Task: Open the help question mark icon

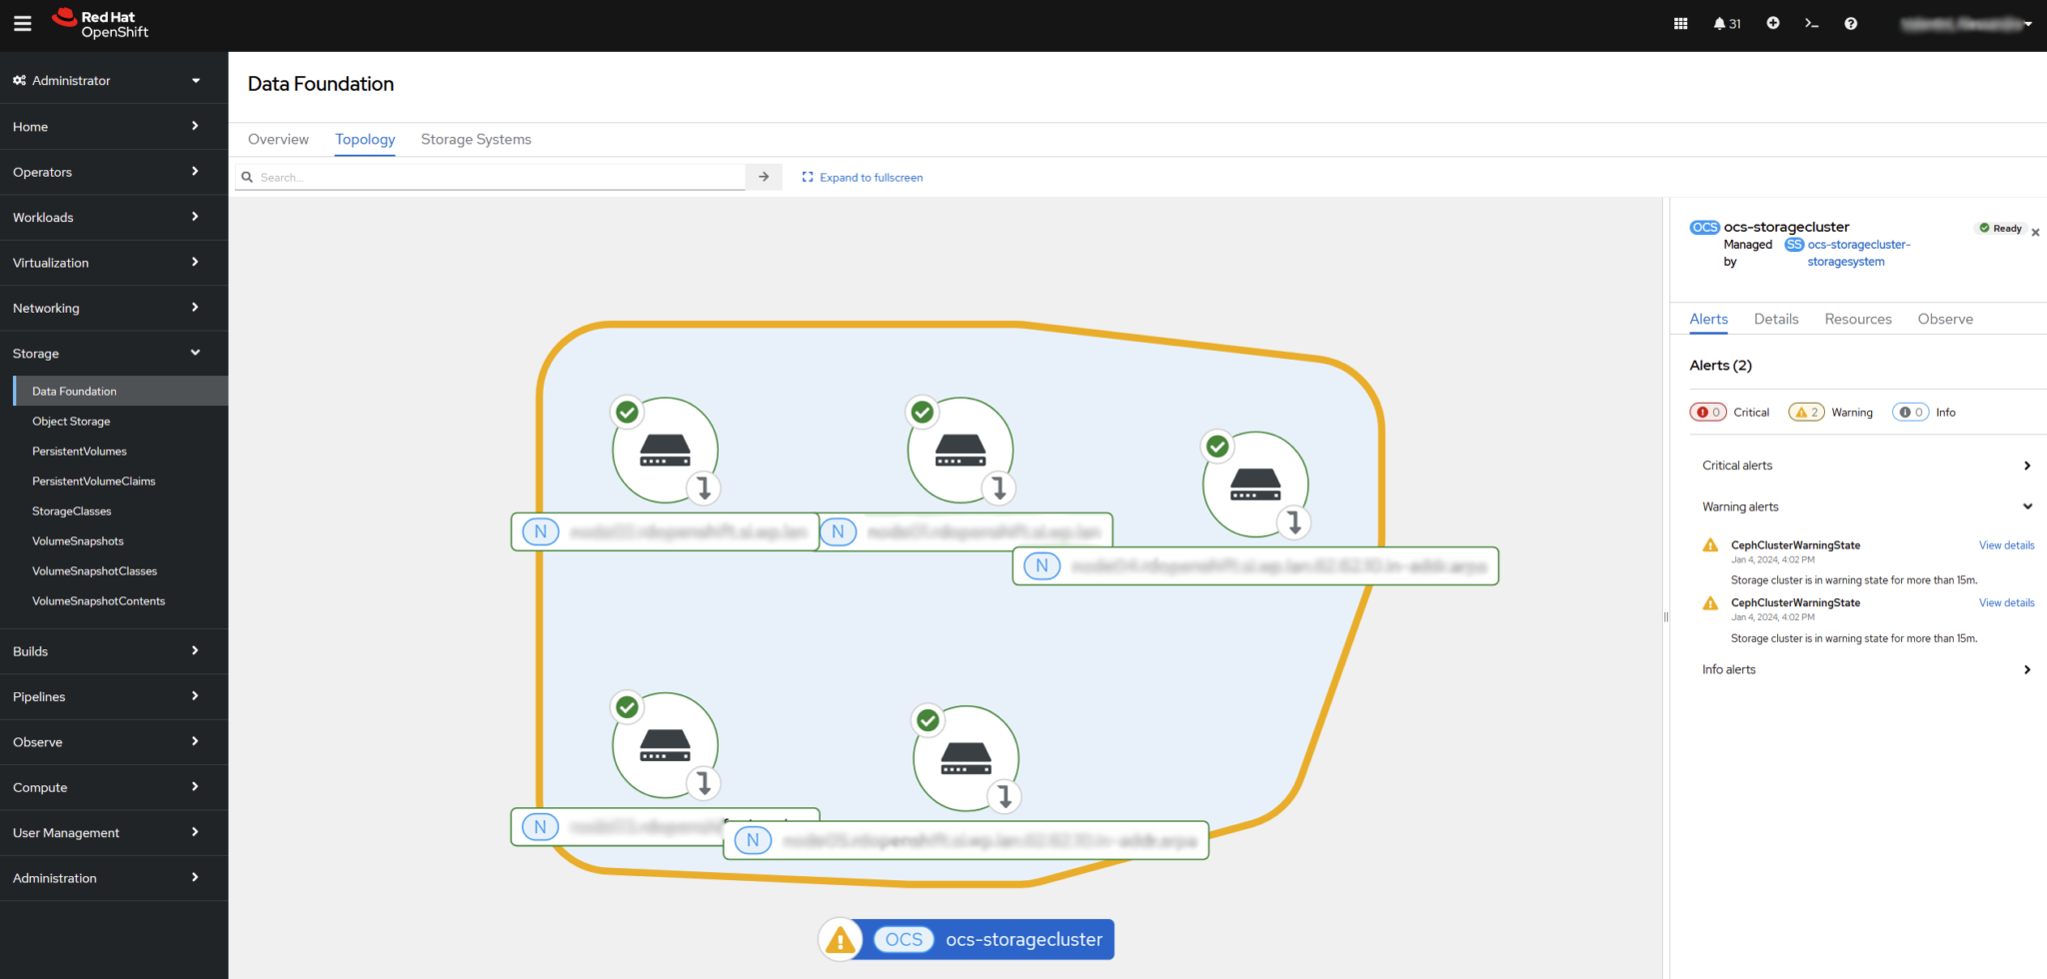Action: pyautogui.click(x=1850, y=23)
